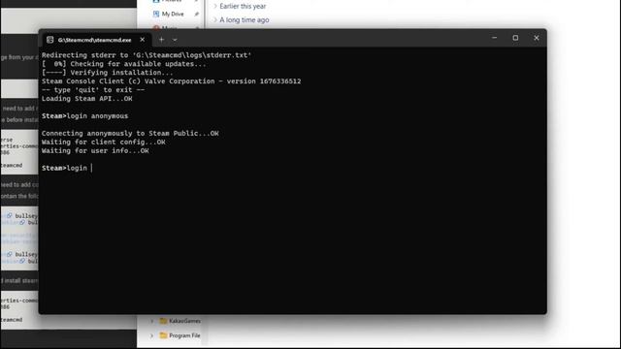Screen dimensions: 621x349
Task: Select the KakaoGames folder in Explorer
Action: pos(184,321)
